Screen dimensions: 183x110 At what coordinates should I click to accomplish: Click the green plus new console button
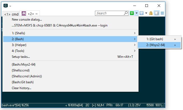click(132, 13)
